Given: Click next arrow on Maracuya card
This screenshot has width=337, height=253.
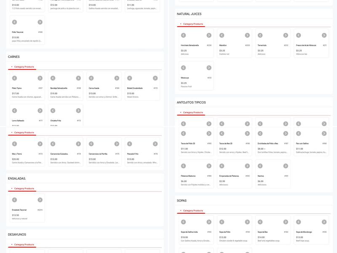Looking at the screenshot, I should point(209,67).
